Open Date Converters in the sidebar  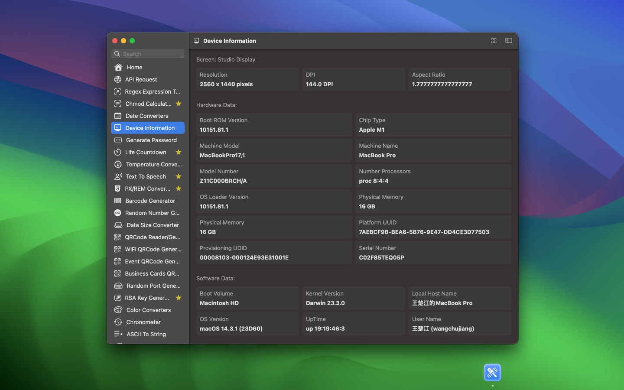(147, 116)
